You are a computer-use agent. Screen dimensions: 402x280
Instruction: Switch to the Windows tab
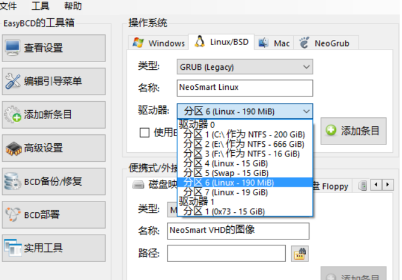tap(159, 43)
